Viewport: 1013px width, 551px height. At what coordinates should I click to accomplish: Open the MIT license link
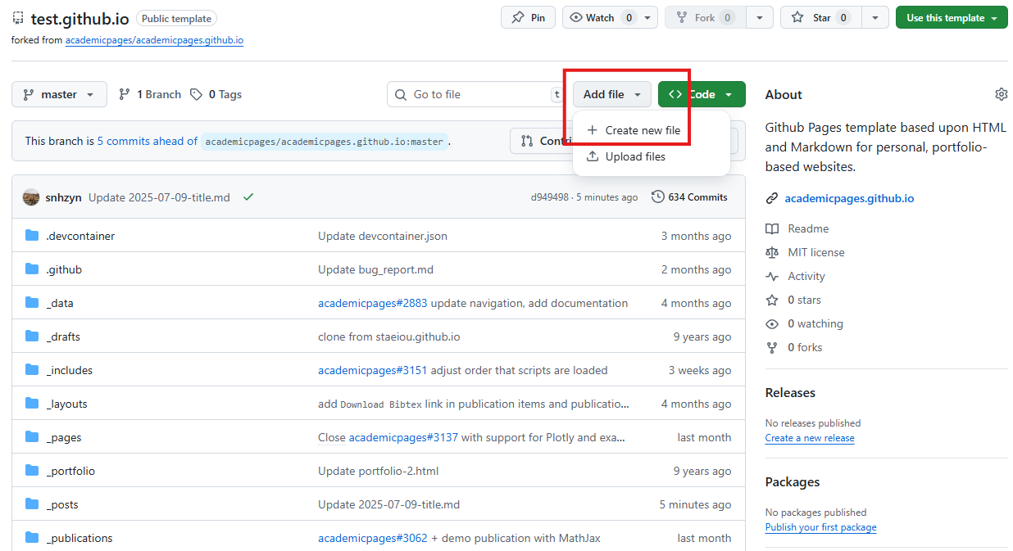coord(815,252)
